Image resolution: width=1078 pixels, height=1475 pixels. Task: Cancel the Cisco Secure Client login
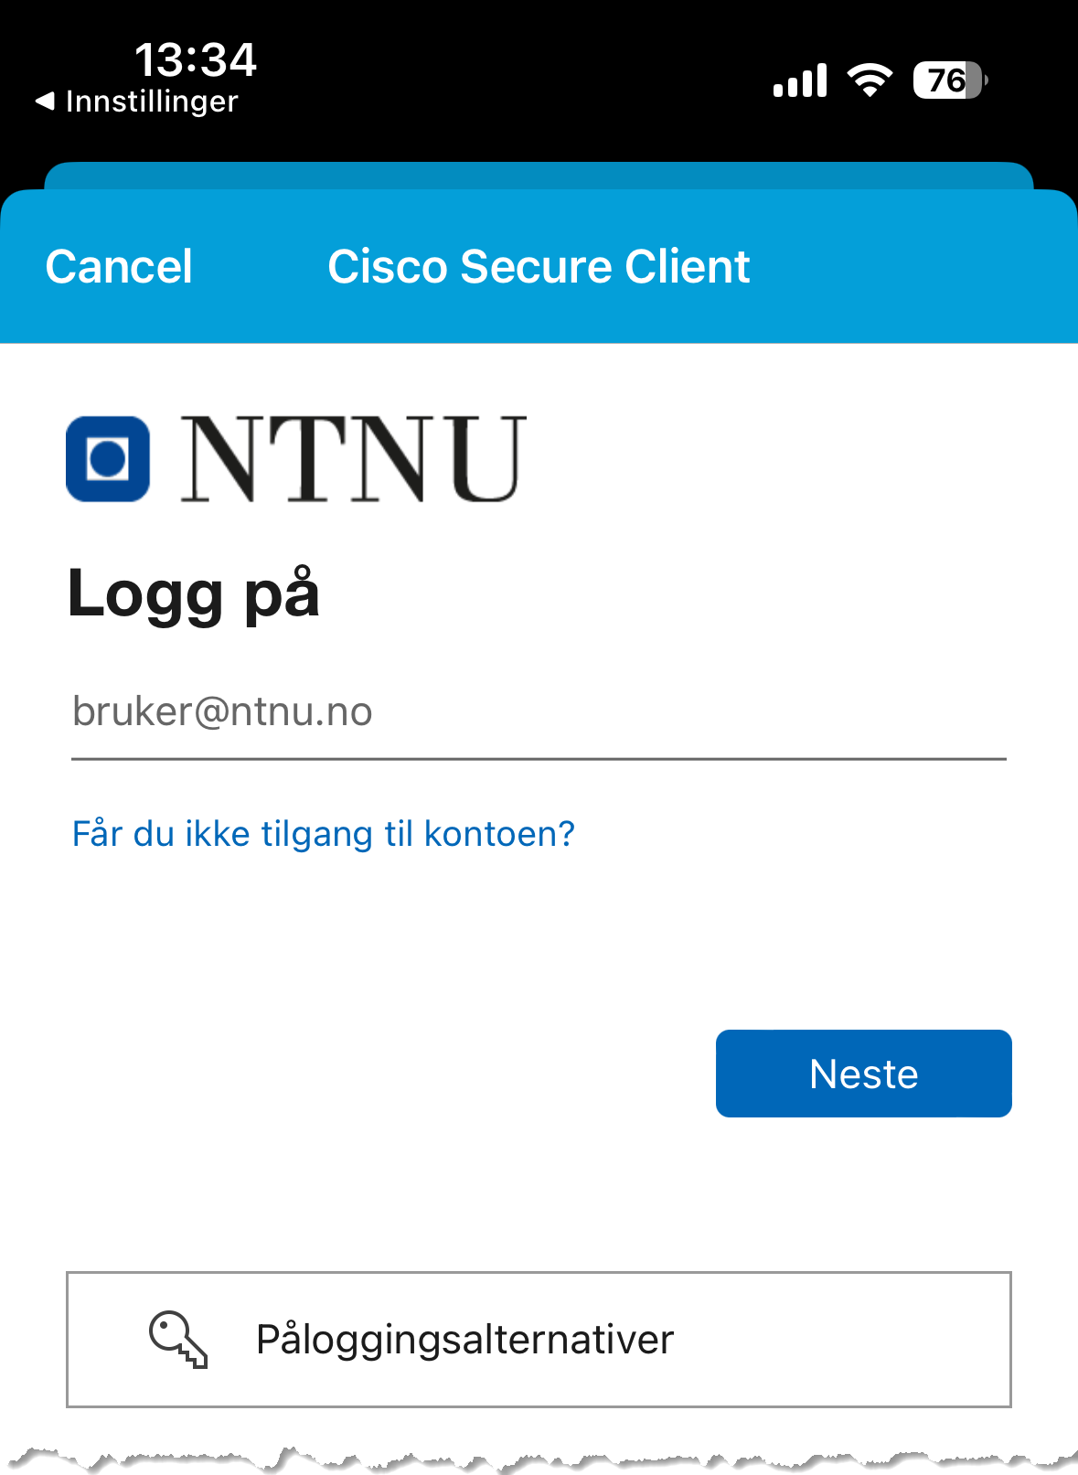point(119,267)
